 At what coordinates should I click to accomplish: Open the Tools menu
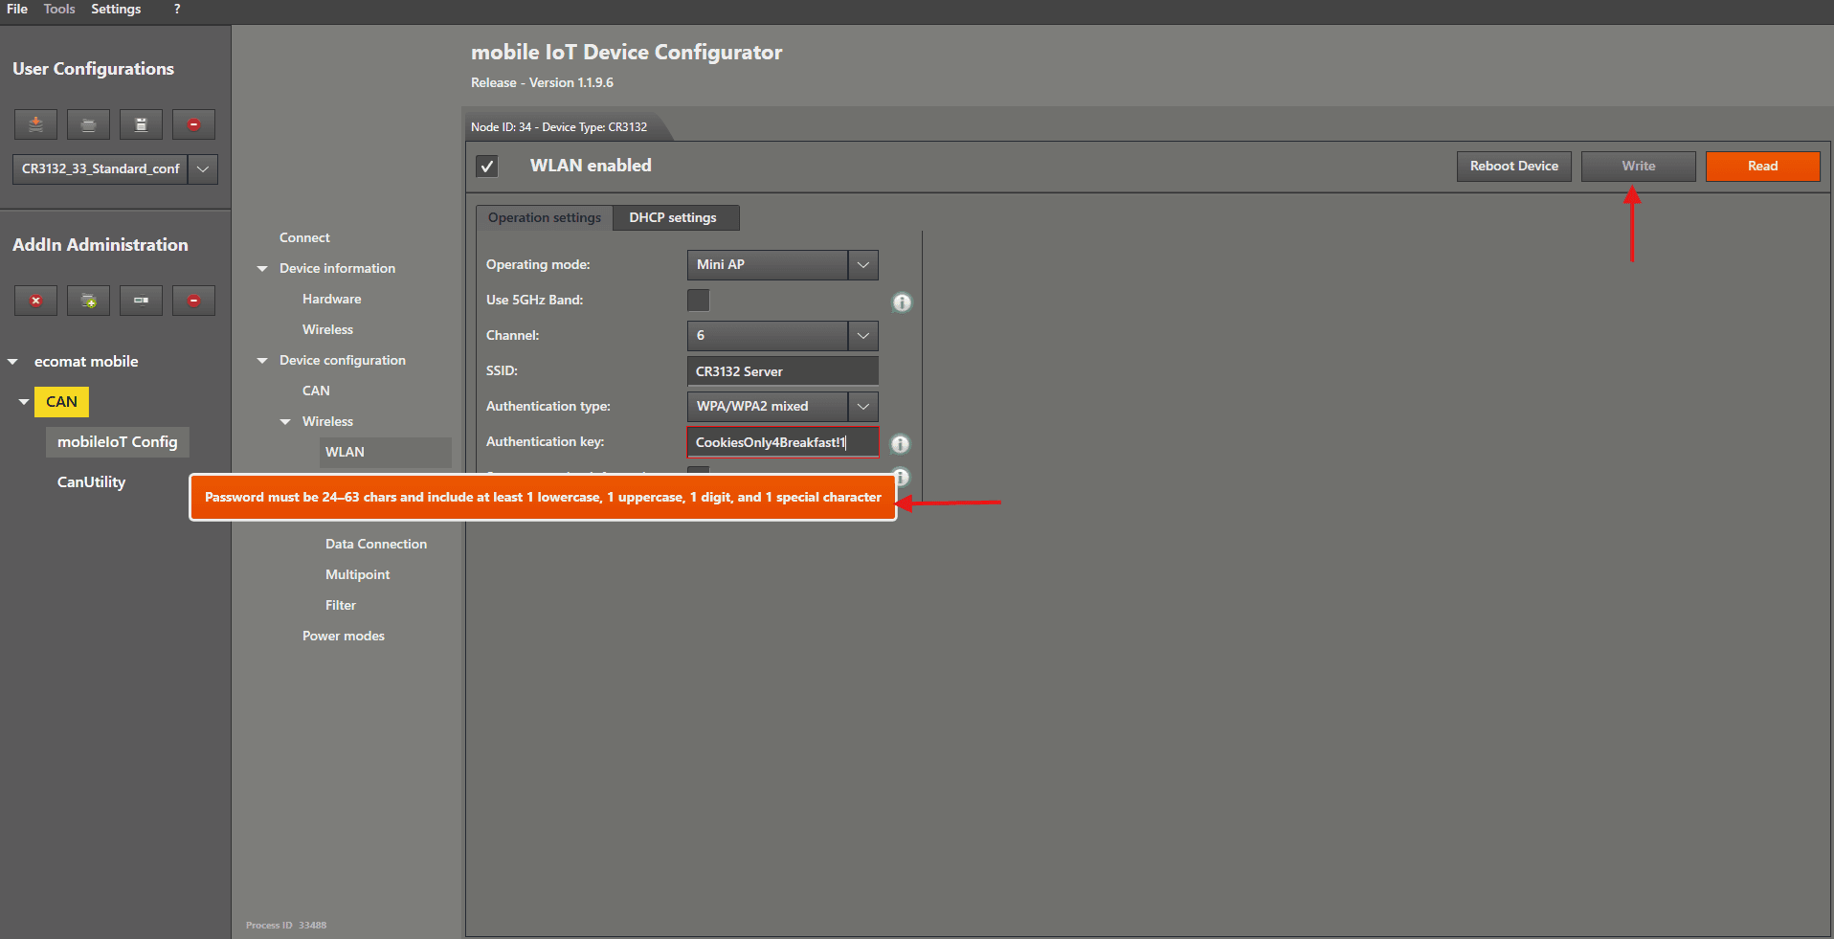tap(59, 10)
